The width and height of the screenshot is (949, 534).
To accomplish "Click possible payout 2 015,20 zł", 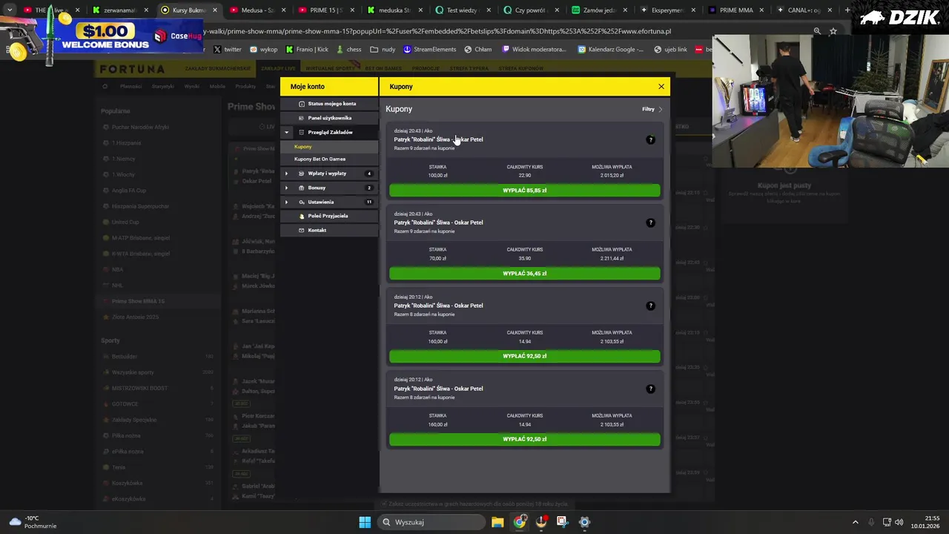I will (x=612, y=176).
